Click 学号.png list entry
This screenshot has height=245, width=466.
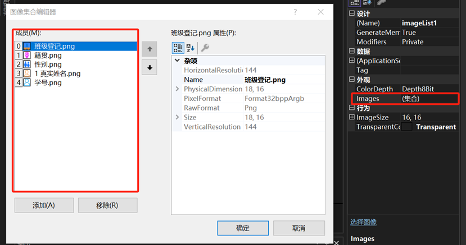48,82
